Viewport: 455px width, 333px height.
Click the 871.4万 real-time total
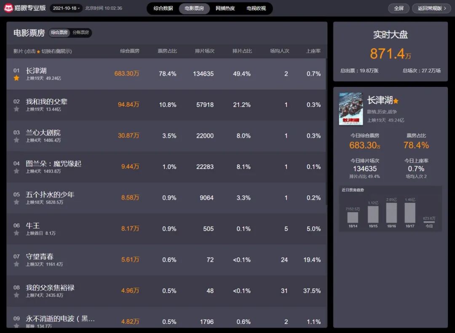click(x=390, y=54)
